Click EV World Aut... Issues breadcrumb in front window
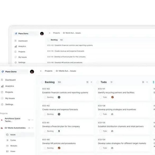This screenshot has height=155, width=155. pos(66,71)
